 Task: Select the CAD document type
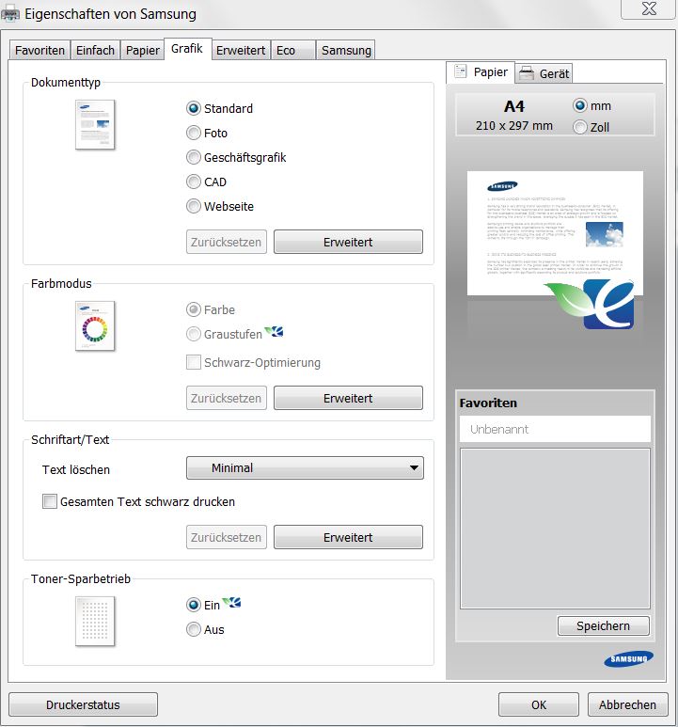(x=206, y=182)
